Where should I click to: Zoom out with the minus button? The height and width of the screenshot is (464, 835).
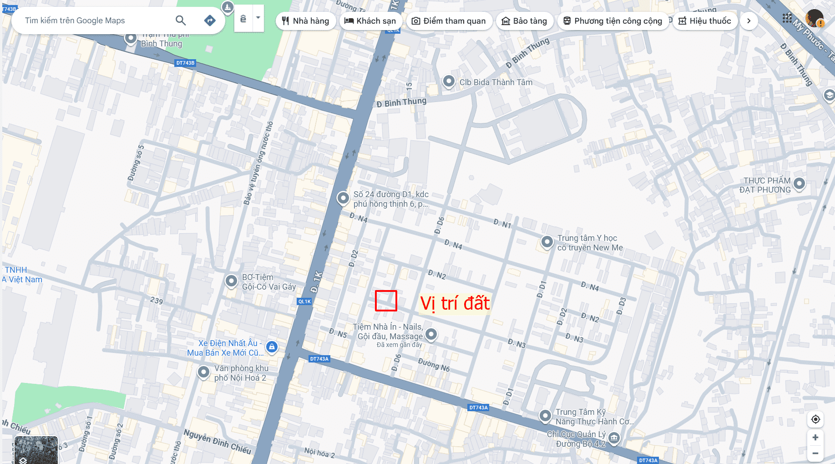(815, 454)
